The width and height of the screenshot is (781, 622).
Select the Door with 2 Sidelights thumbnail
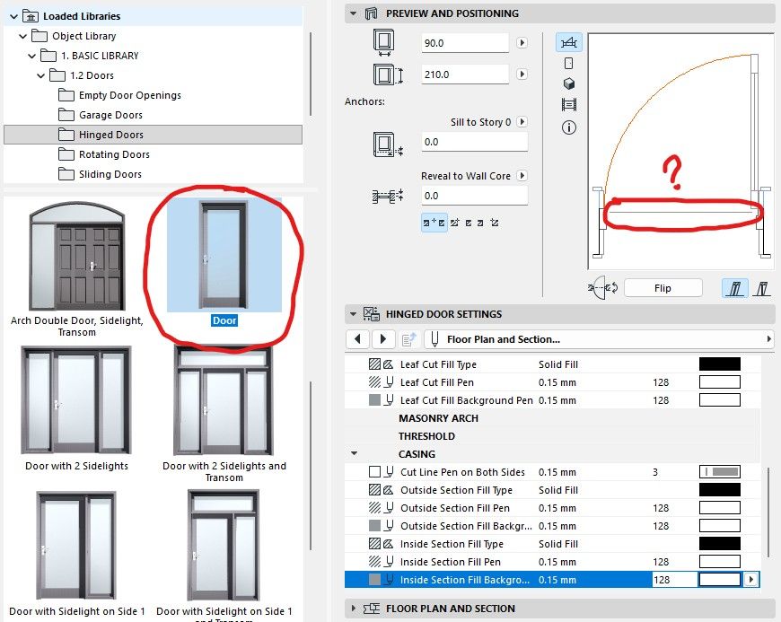tap(76, 400)
